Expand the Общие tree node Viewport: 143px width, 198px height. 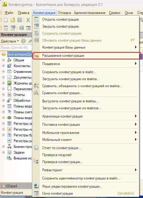(x=4, y=60)
